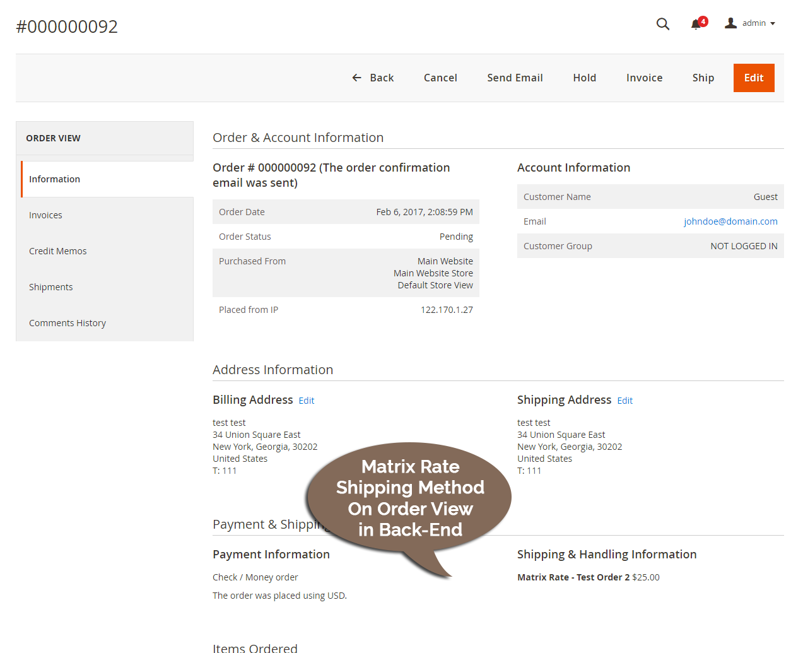The width and height of the screenshot is (803, 653).
Task: Ship the order
Action: (x=703, y=77)
